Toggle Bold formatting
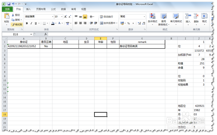 27,23
